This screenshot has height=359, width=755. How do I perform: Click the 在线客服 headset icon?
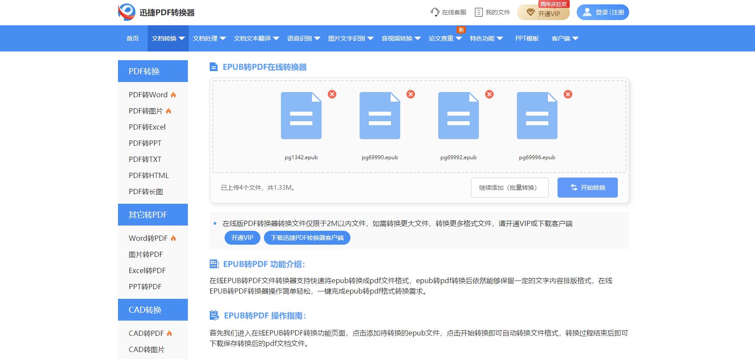point(435,12)
